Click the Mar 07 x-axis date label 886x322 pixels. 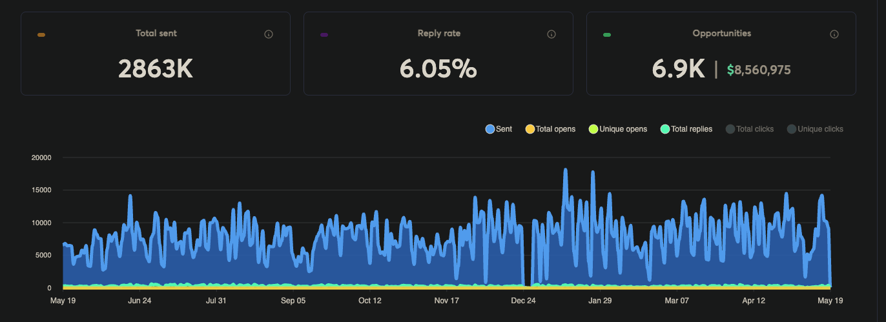[x=677, y=301]
